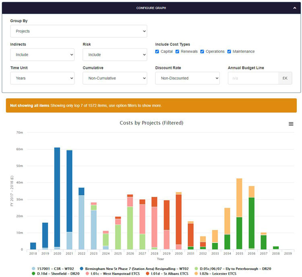Open the Indirects dropdown
The height and width of the screenshot is (277, 302).
click(x=42, y=55)
